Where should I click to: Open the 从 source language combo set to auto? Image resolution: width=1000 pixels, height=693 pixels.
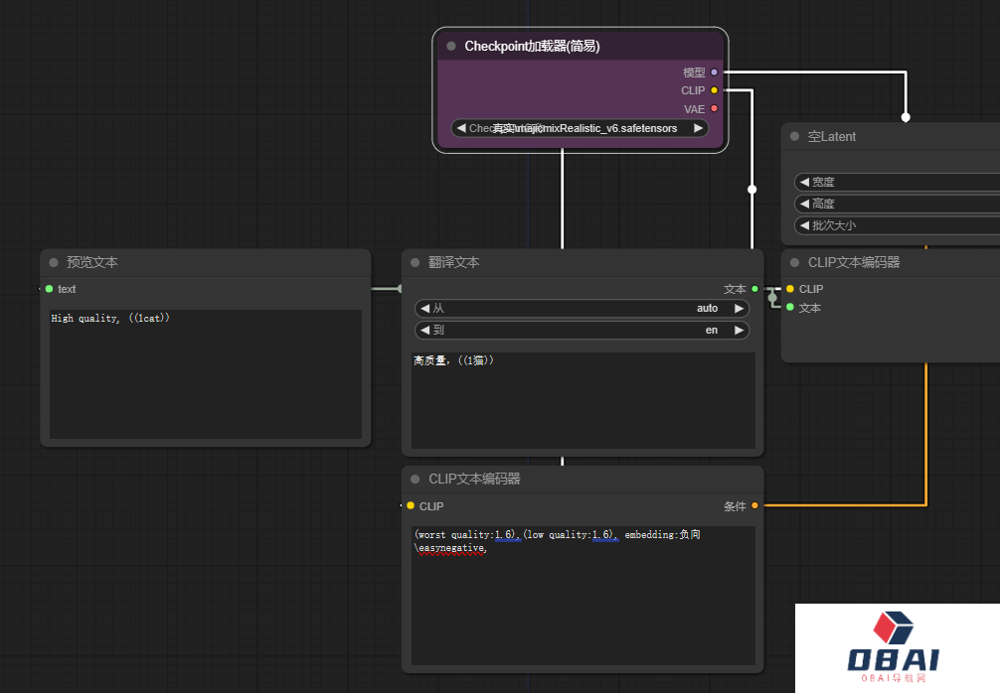(x=582, y=309)
